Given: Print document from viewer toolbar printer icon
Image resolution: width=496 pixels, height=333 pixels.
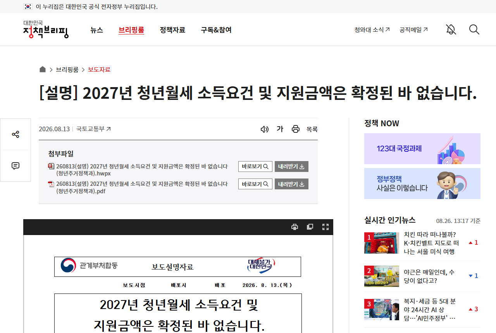Looking at the screenshot, I should point(295,227).
